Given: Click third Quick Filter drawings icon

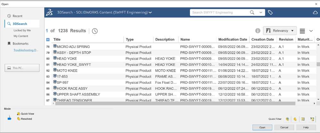Looking at the screenshot, I should (x=303, y=119).
